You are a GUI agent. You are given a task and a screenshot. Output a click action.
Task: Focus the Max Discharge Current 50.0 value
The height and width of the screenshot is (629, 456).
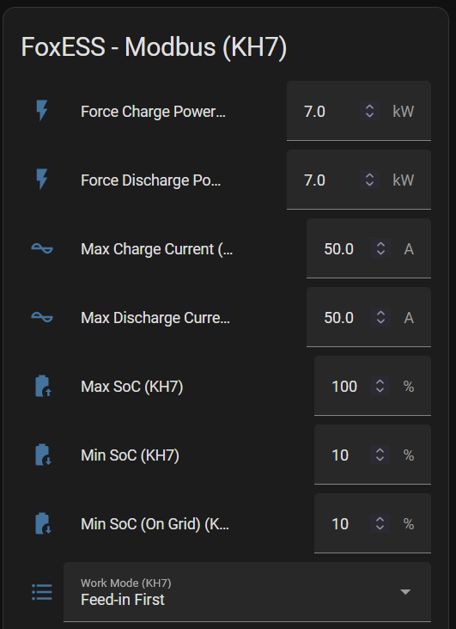(x=339, y=318)
